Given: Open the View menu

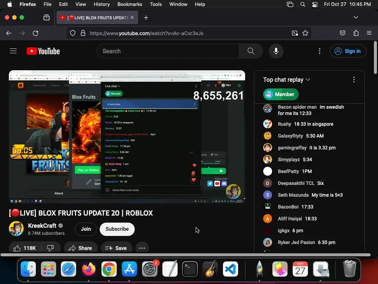Looking at the screenshot, I should pyautogui.click(x=80, y=4).
